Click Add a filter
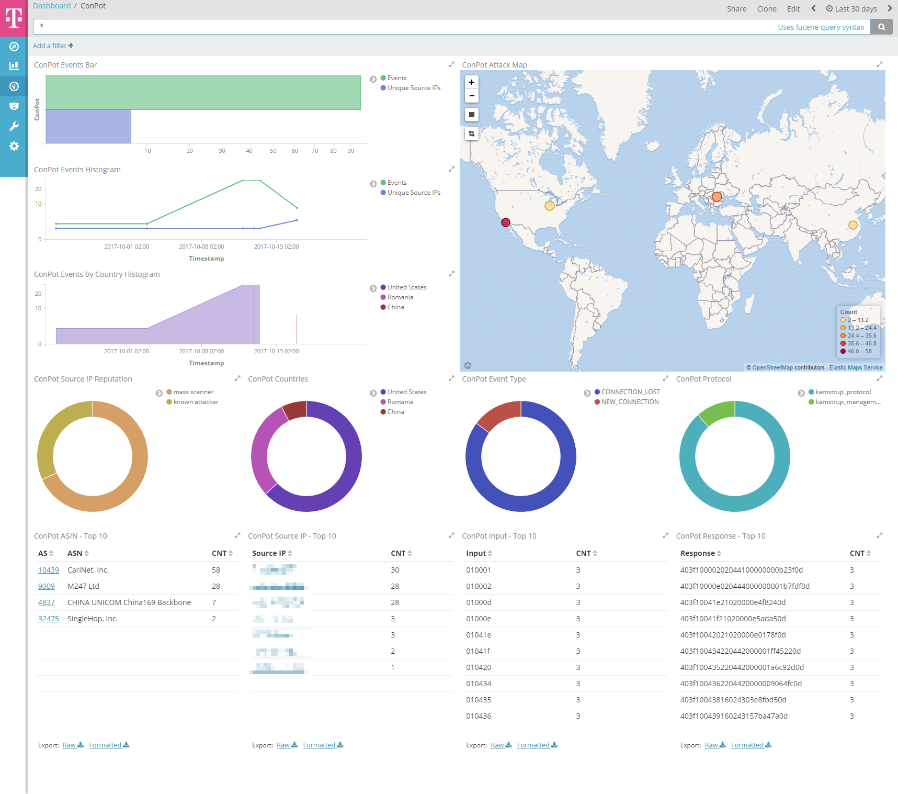 pos(53,46)
